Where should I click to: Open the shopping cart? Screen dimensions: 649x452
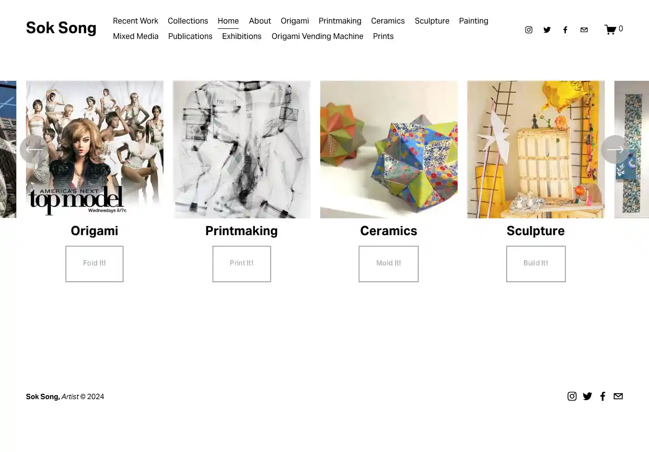(613, 29)
